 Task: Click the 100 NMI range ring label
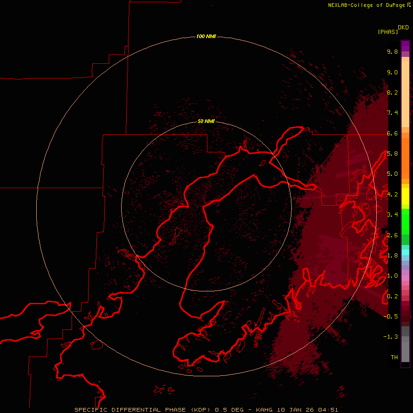coord(206,36)
